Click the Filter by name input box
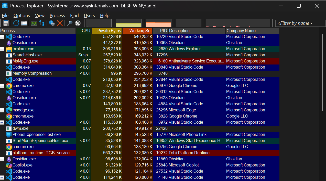This screenshot has height=181, width=326. point(300,23)
